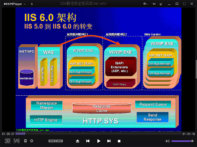The width and height of the screenshot is (197, 147).
Task: Click the total duration 01:24:16
Action: (189, 134)
